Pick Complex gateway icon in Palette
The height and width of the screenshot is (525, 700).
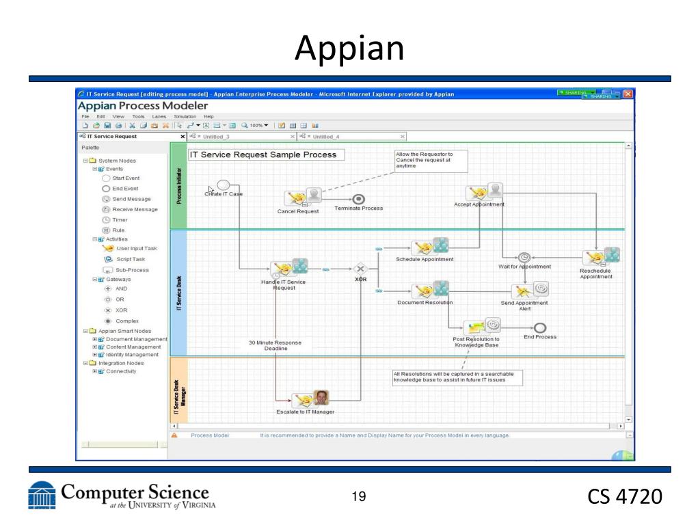107,321
